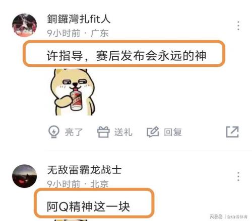Image resolution: width=252 pixels, height=221 pixels.
Task: Click the 9小时前 · 北京 timestamp
Action: [x=78, y=184]
